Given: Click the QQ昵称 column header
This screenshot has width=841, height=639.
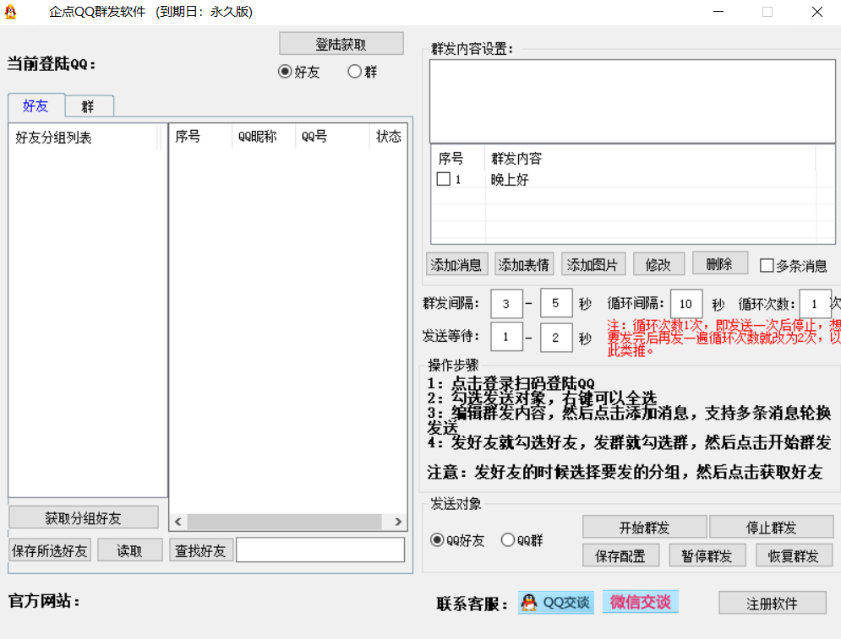Looking at the screenshot, I should (x=264, y=137).
